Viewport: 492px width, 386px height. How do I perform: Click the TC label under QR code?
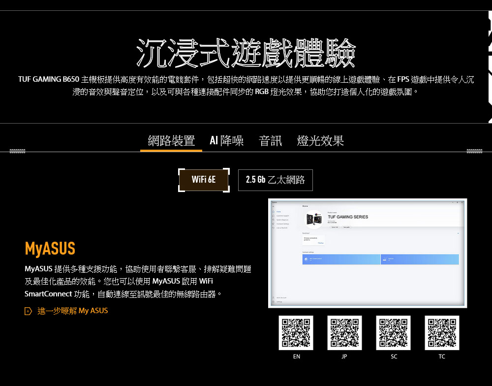click(442, 356)
